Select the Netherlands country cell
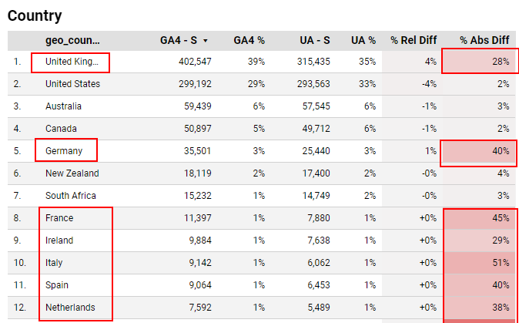Screen dimensions: 519x323 [x=70, y=308]
